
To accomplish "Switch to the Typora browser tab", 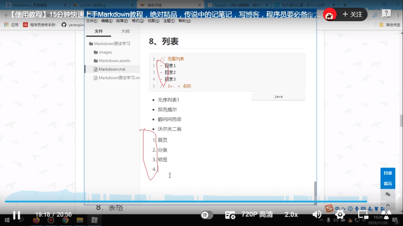I will point(238,5).
